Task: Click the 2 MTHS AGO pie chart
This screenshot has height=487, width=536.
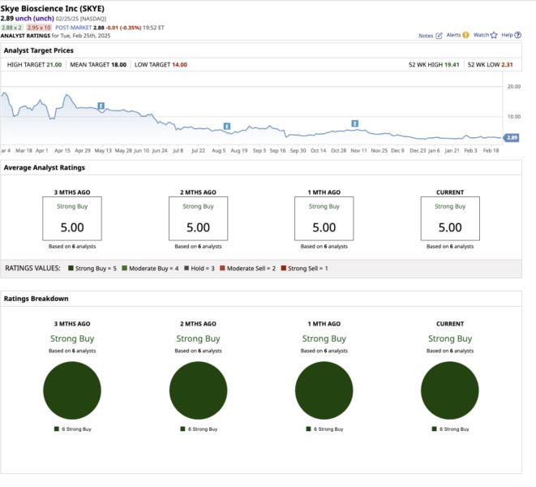Action: coord(199,390)
